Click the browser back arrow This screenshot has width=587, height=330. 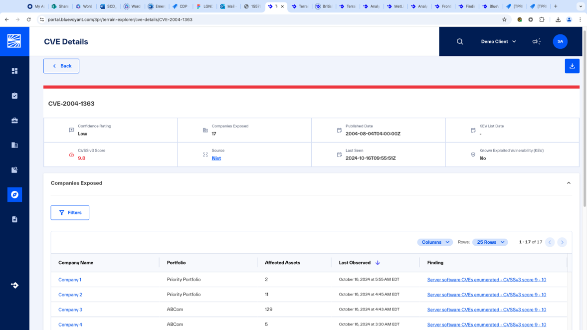click(x=7, y=19)
